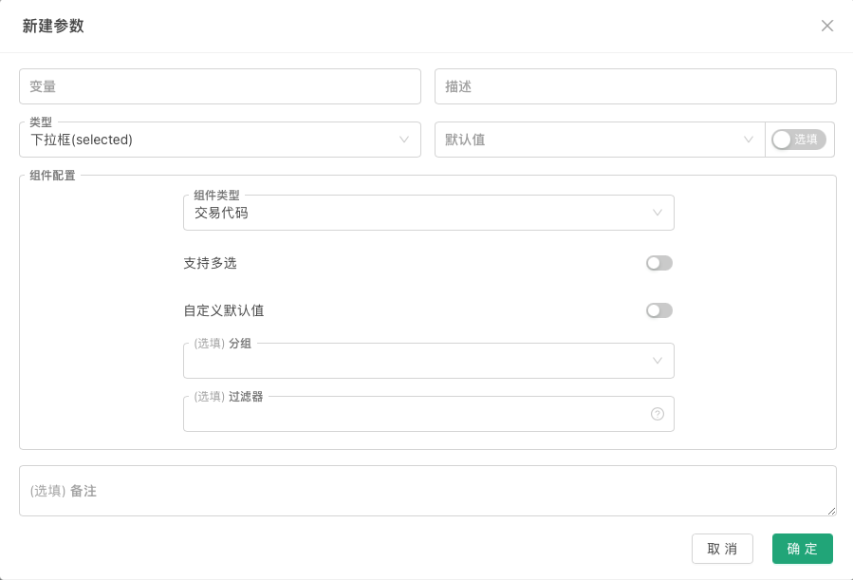
Task: Open the 组件类型 dropdown showing 交易代码
Action: click(x=417, y=213)
